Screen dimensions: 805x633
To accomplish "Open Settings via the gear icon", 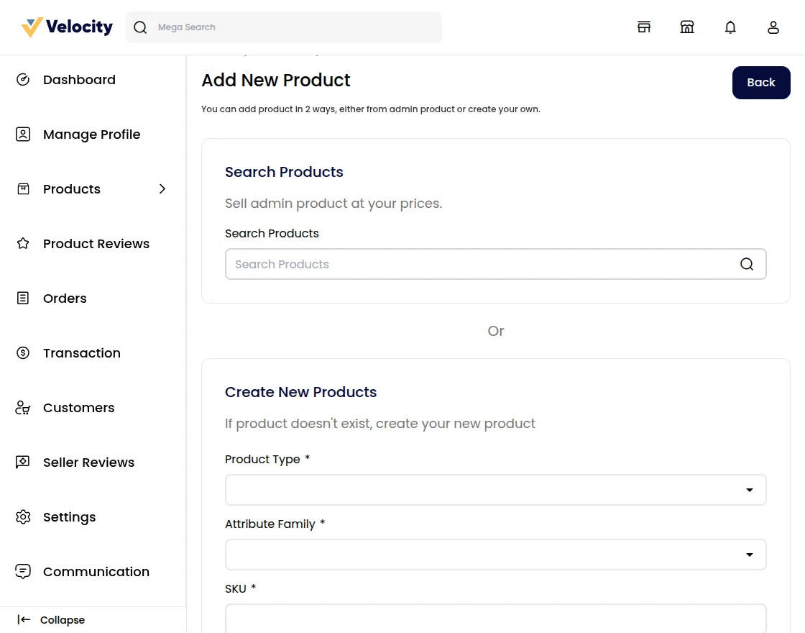I will [x=22, y=516].
